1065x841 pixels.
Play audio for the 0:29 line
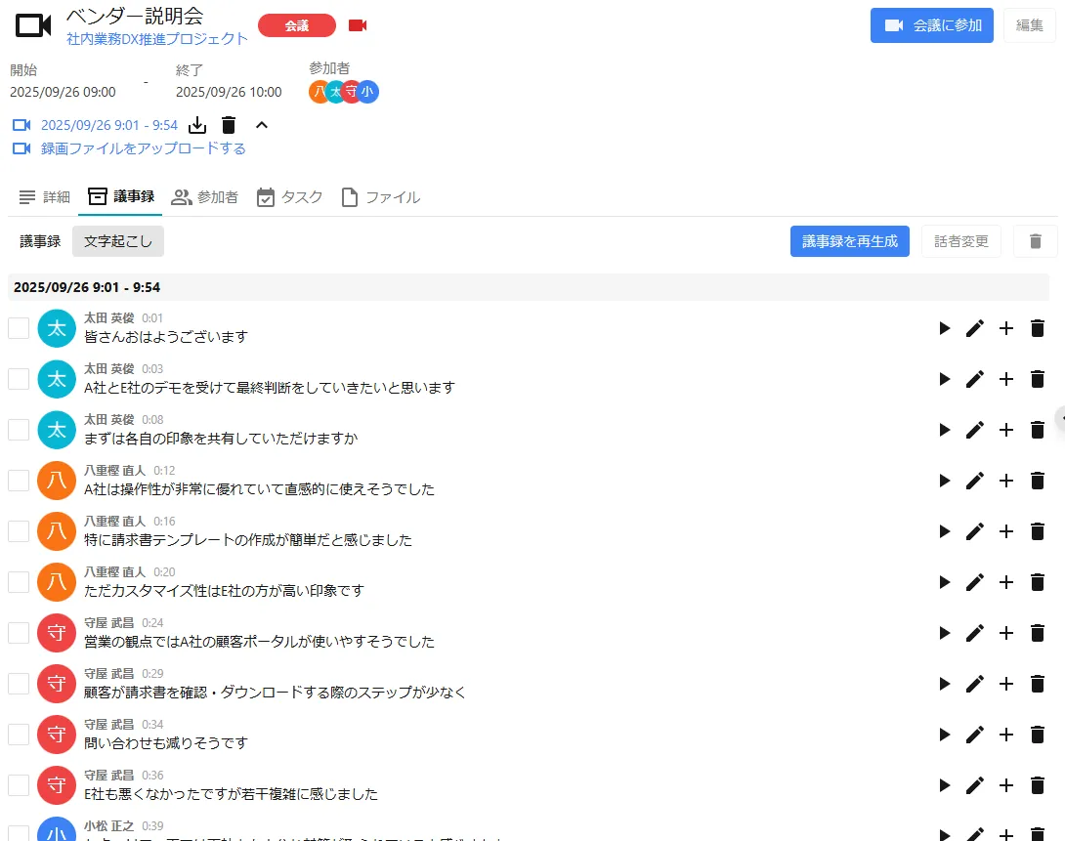tap(944, 684)
